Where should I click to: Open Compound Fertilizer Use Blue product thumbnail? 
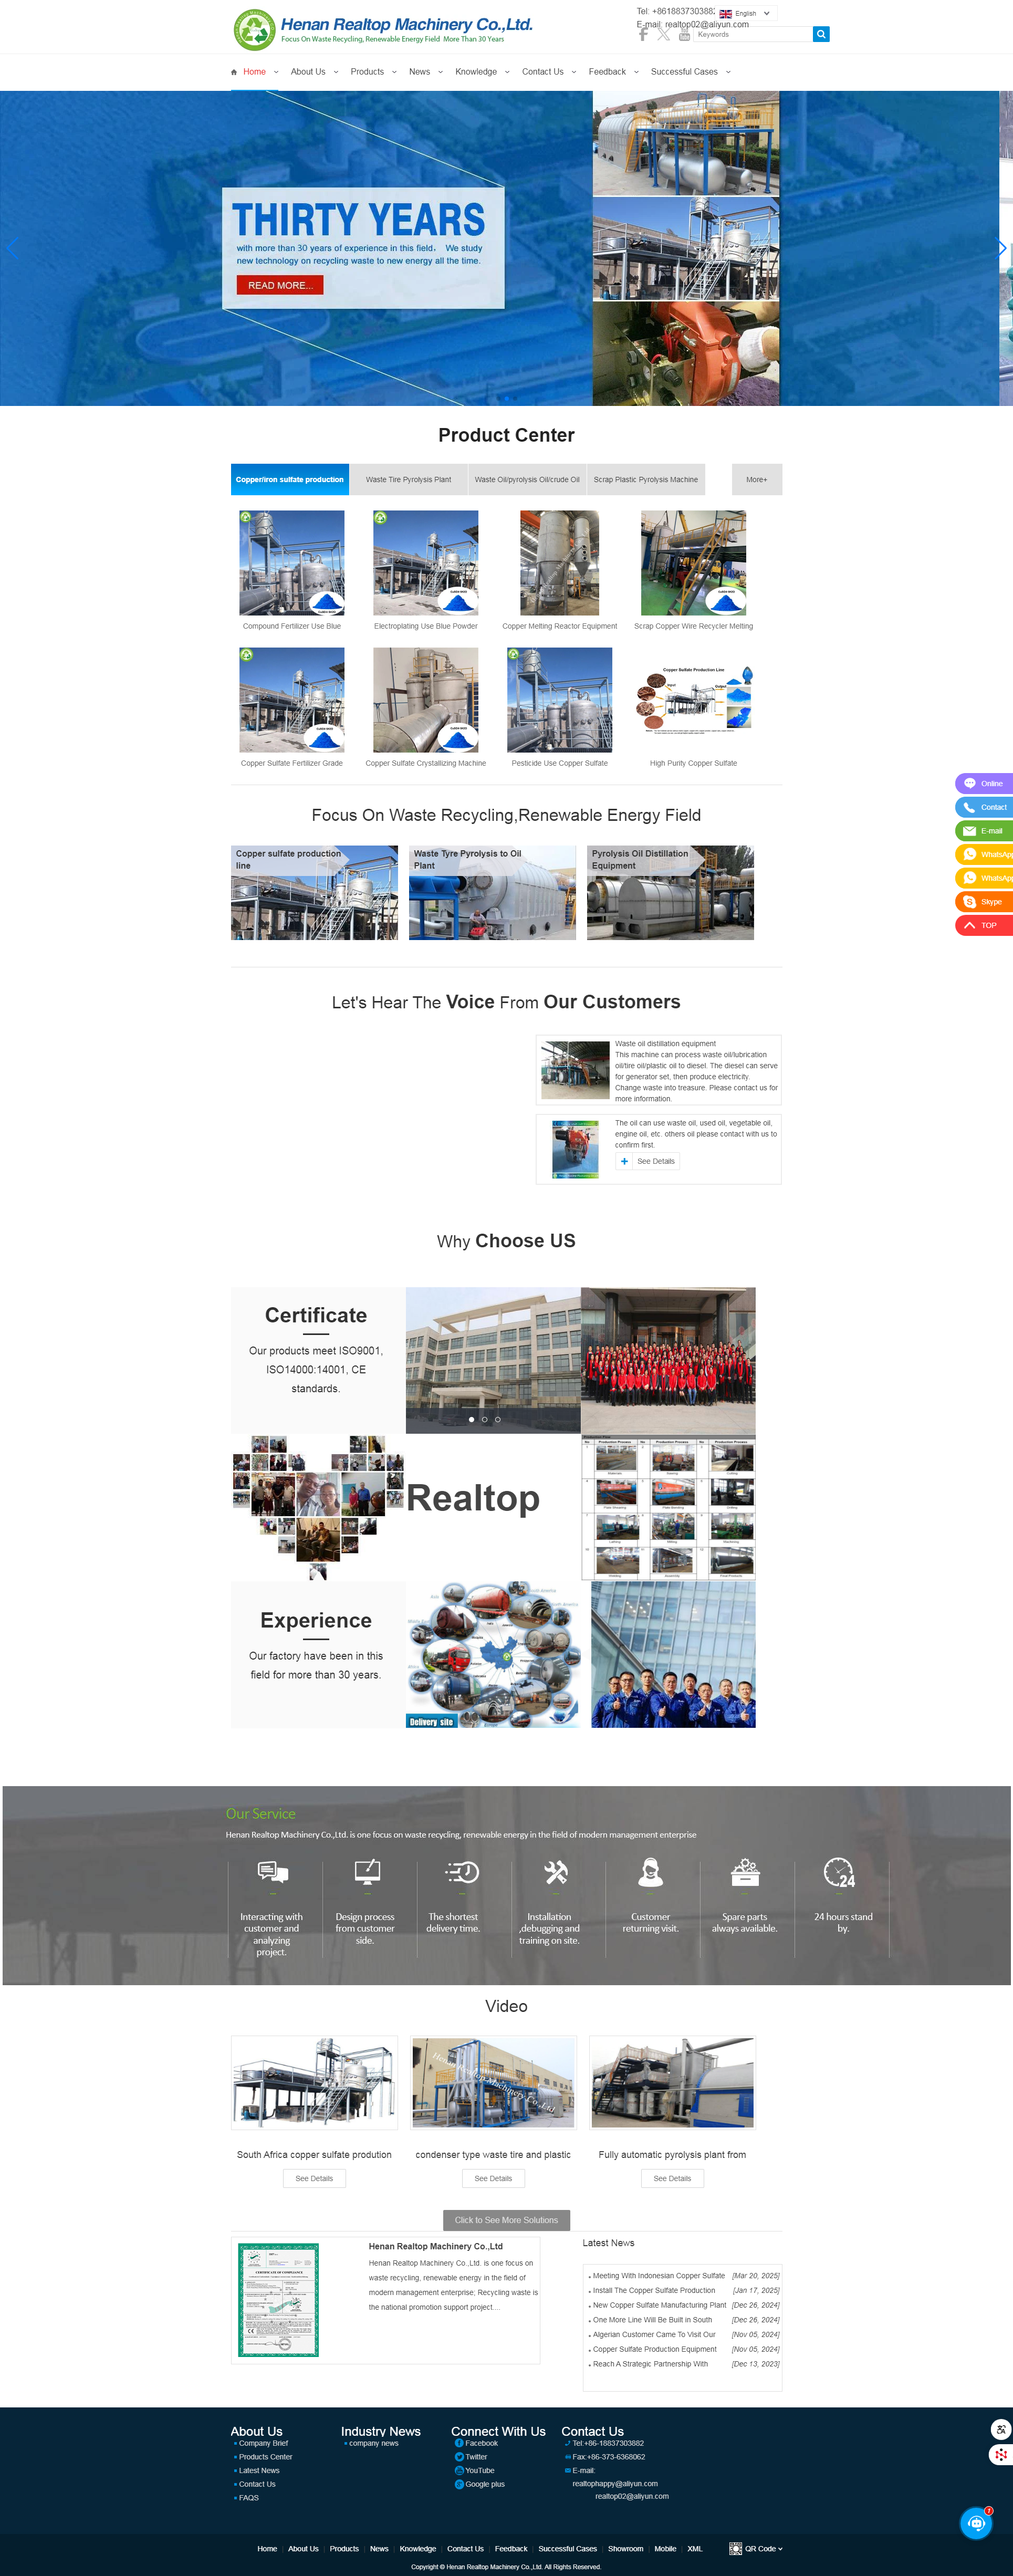tap(292, 563)
